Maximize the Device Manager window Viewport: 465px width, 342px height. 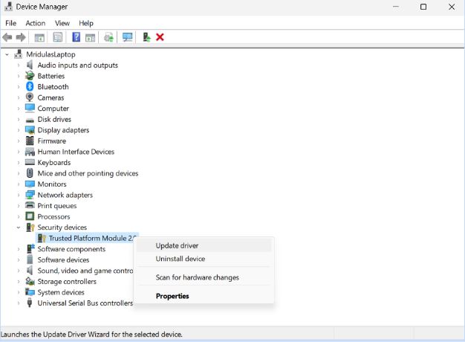coord(423,7)
